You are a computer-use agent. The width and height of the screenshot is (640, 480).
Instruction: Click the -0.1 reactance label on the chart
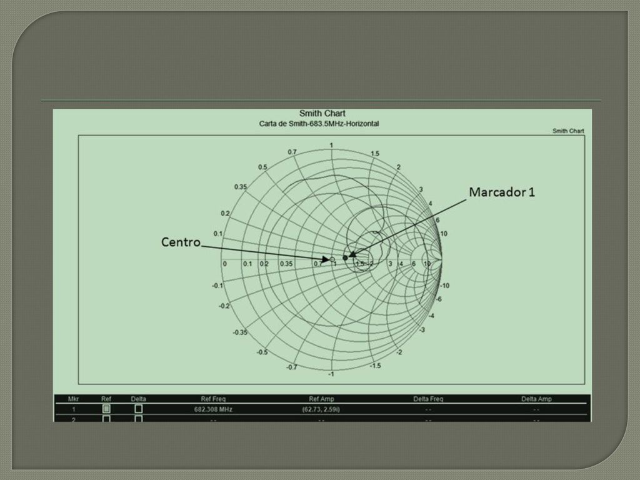(217, 285)
